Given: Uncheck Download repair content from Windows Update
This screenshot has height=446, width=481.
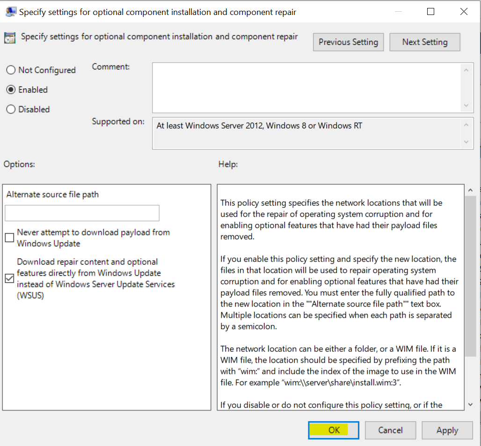Looking at the screenshot, I should coord(9,278).
